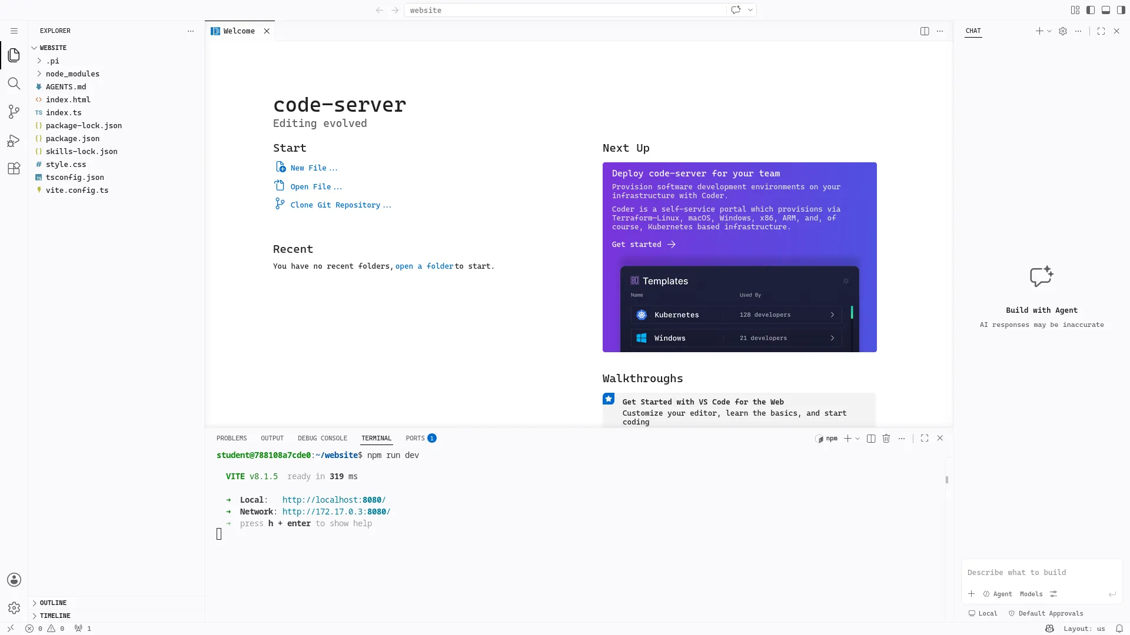Screen dimensions: 1130x635
Task: Click the website command center search box
Action: (565, 10)
